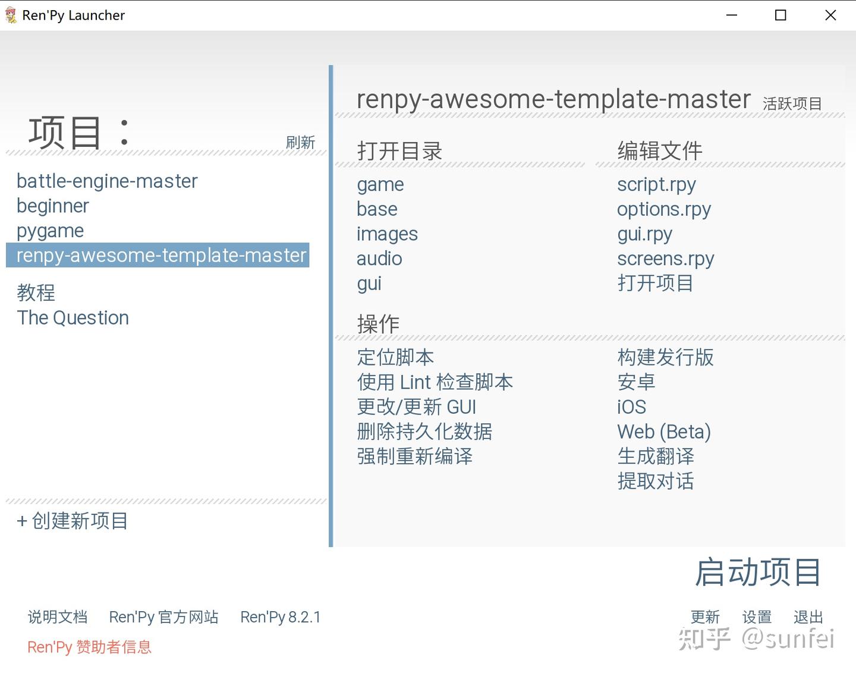
Task: Select The Question project
Action: (73, 317)
